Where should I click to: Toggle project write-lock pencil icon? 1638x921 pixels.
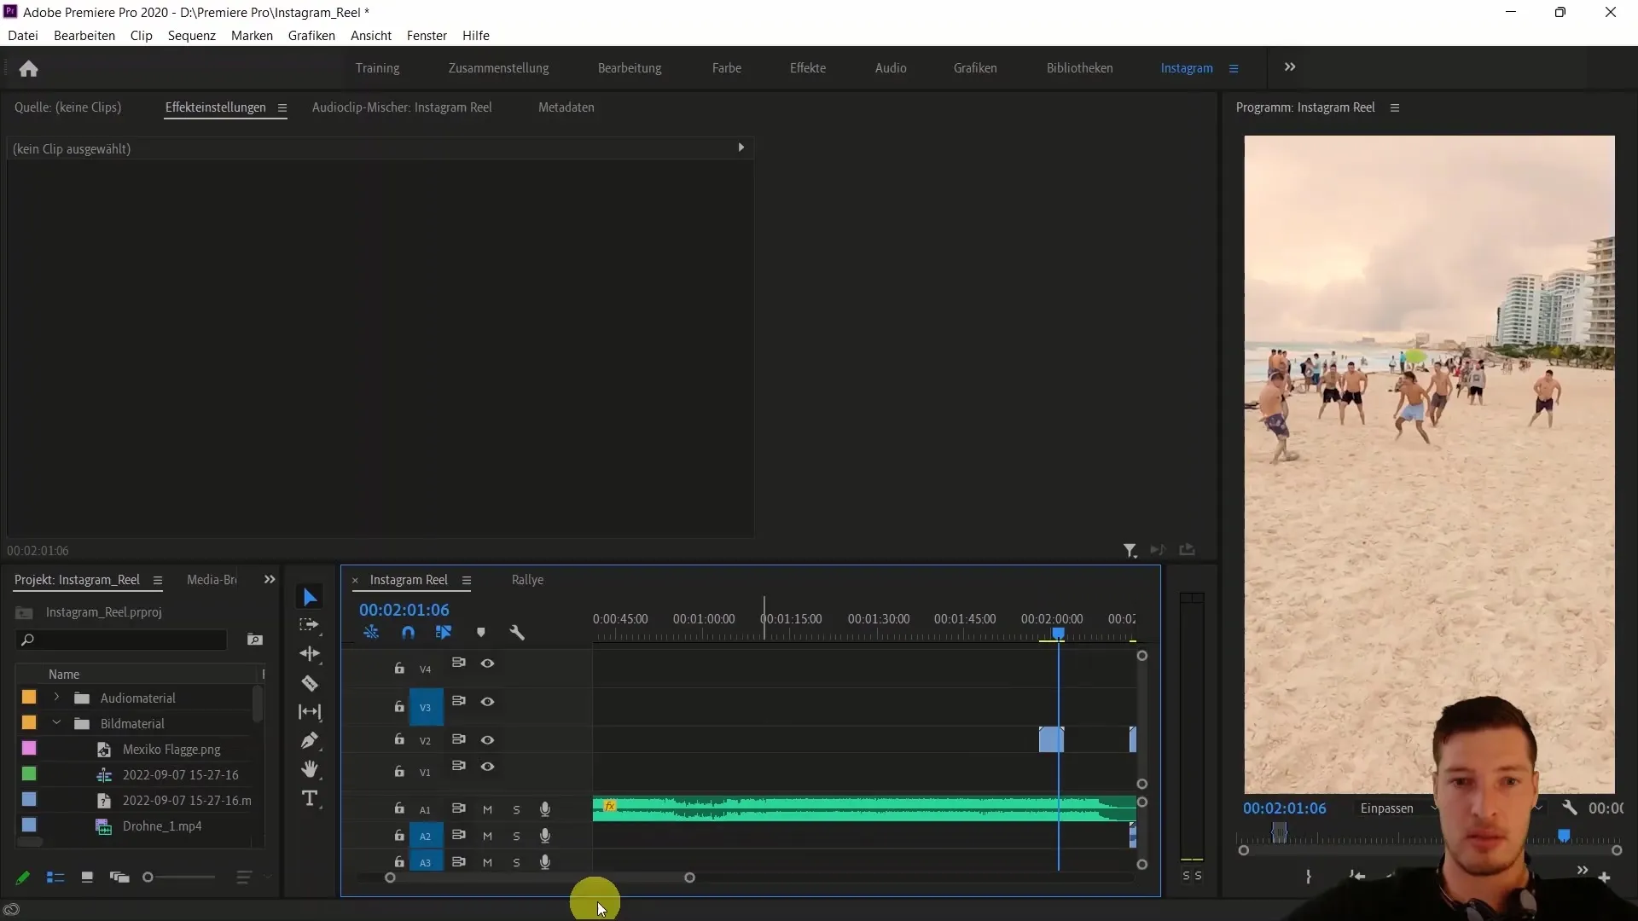23,878
